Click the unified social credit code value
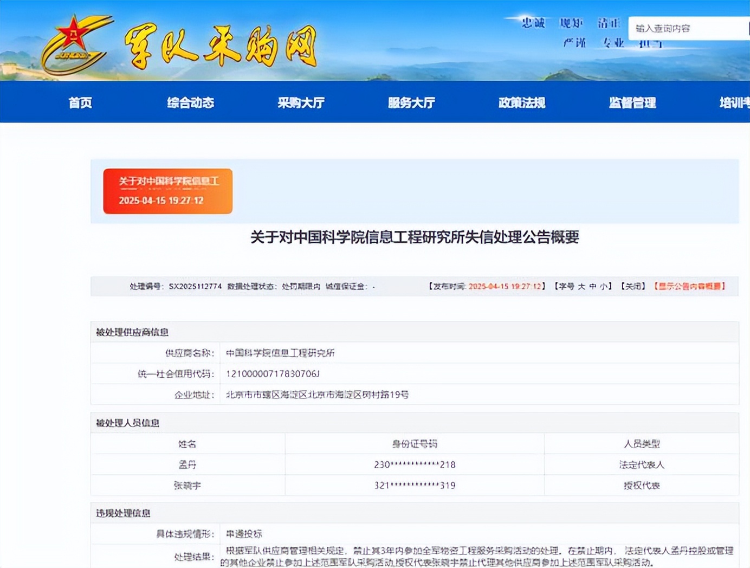 [273, 373]
